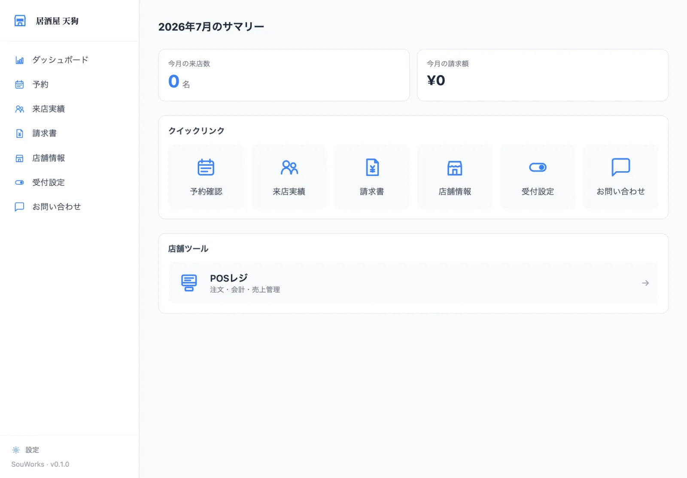Viewport: 687px width, 478px height.
Task: Click the speech bubble icon in お問い合わせ card
Action: (620, 167)
